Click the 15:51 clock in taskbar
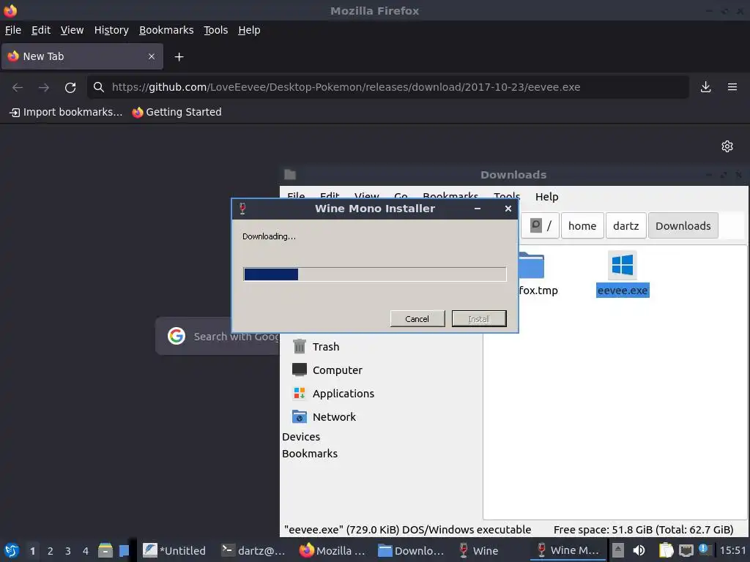The image size is (750, 562). [x=732, y=550]
